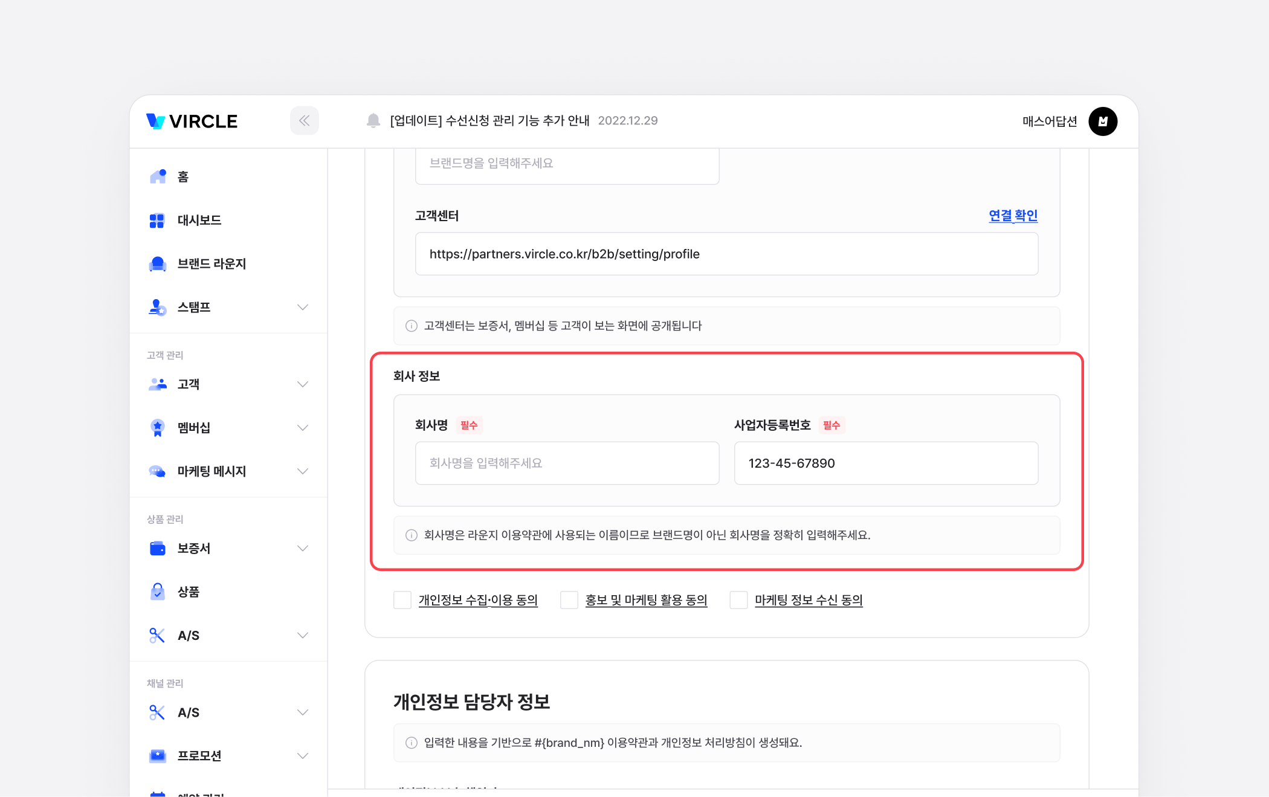This screenshot has height=797, width=1269.
Task: Open the 대시보드 grid icon
Action: [157, 221]
